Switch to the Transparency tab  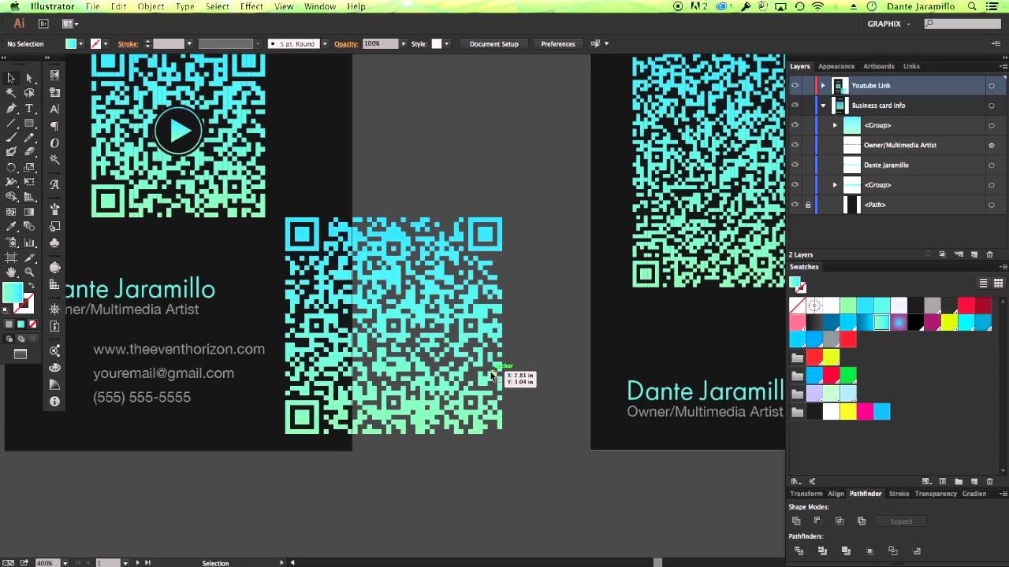click(x=936, y=494)
